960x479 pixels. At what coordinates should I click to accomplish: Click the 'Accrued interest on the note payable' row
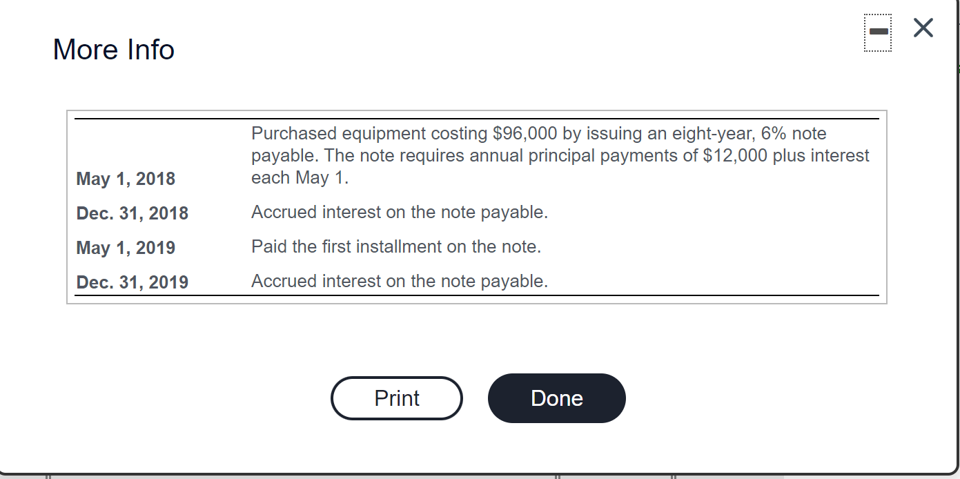(400, 212)
